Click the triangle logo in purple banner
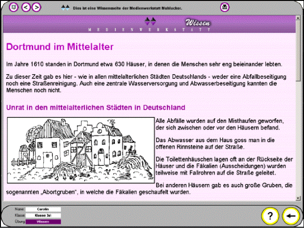This screenshot has height=228, width=304. coord(150,21)
